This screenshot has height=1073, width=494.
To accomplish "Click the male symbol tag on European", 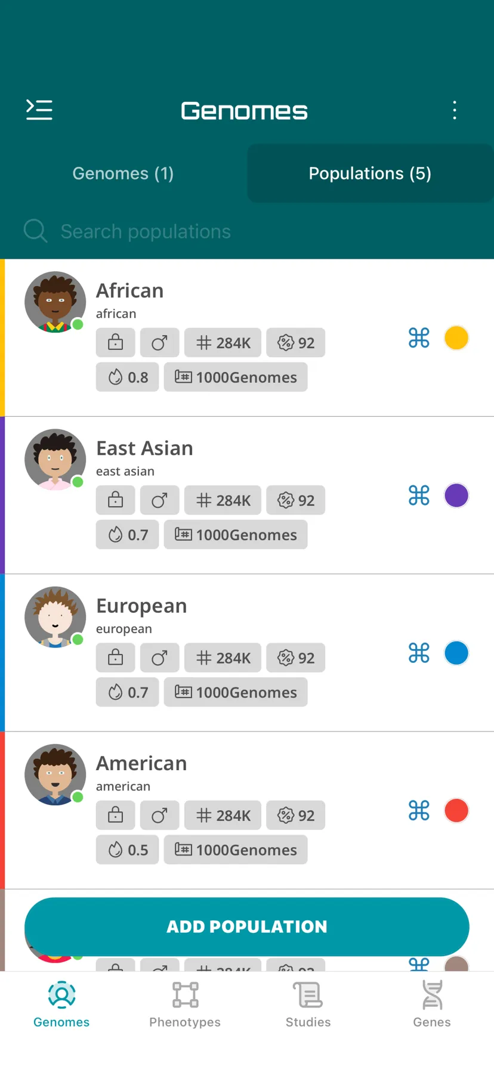I will 159,658.
